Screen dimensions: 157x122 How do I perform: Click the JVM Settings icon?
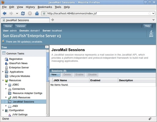[x=10, y=115]
